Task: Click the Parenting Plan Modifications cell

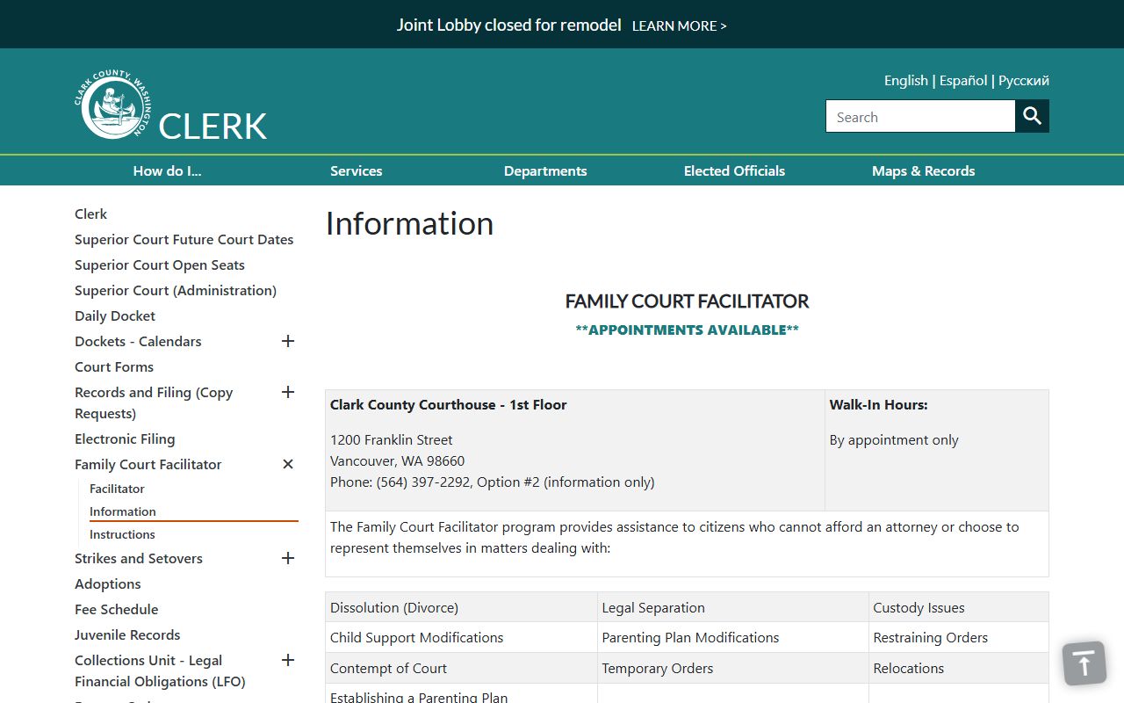Action: (x=733, y=637)
